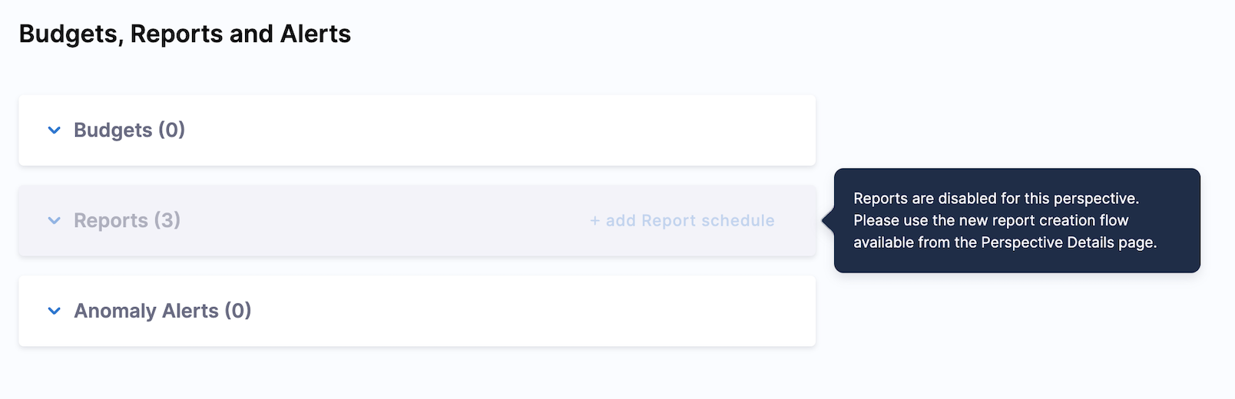1235x399 pixels.
Task: Expand the Anomaly Alerts chevron
Action: coord(54,311)
